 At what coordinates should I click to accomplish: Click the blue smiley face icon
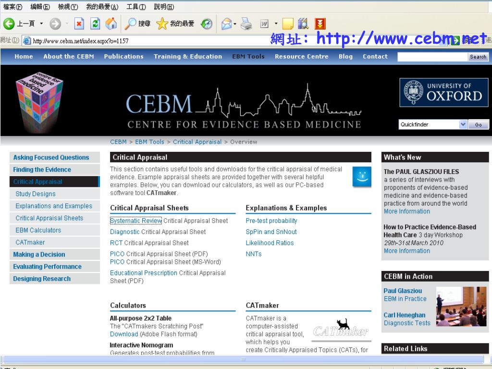pos(362,177)
